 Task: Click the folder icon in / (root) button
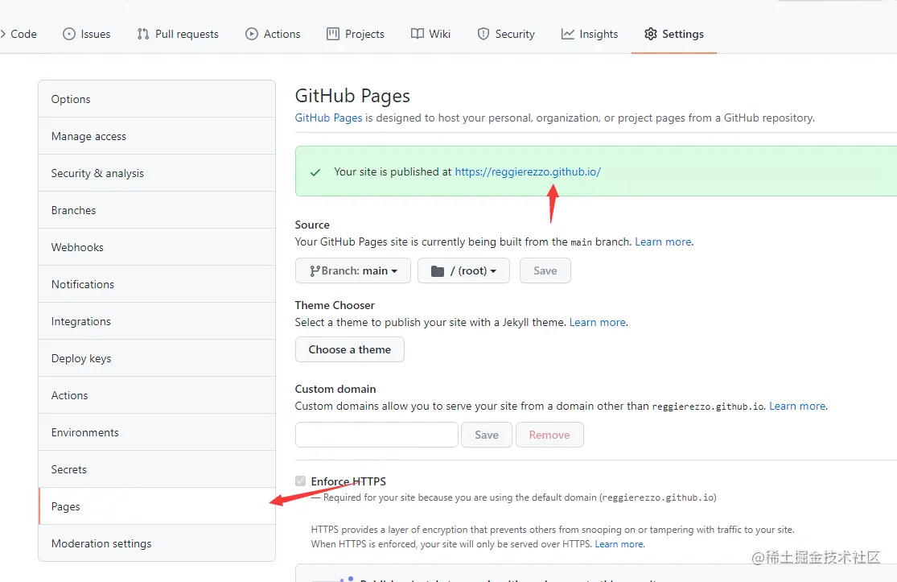[x=438, y=270]
